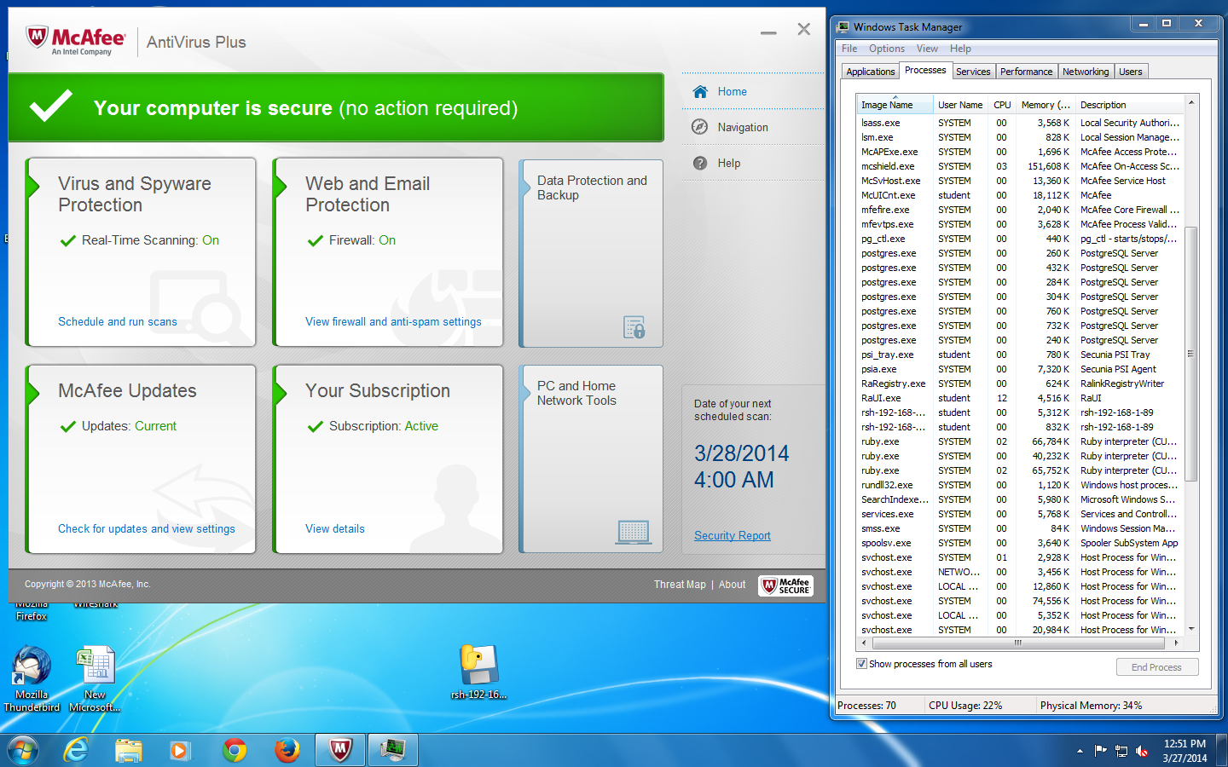Select the spoolsv.exe process row

pos(1020,543)
